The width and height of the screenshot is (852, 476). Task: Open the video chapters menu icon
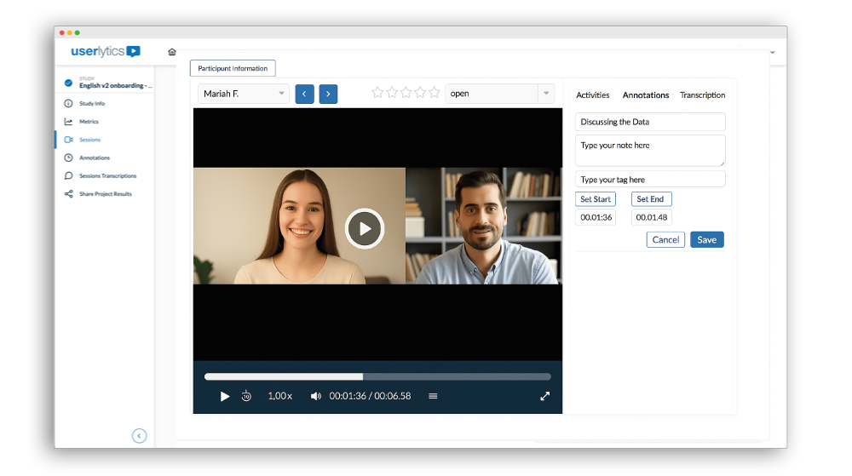tap(433, 396)
